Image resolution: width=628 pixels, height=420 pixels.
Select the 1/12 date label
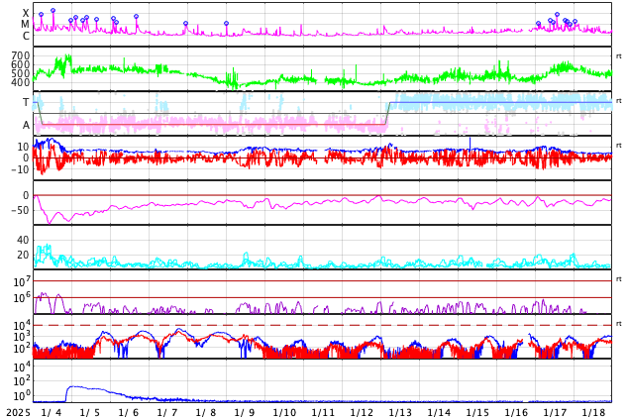point(362,412)
